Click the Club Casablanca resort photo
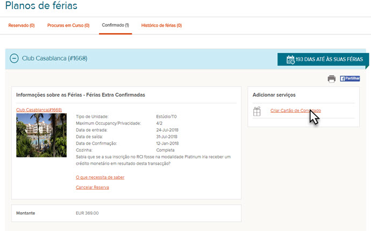This screenshot has height=231, width=371. [x=41, y=135]
